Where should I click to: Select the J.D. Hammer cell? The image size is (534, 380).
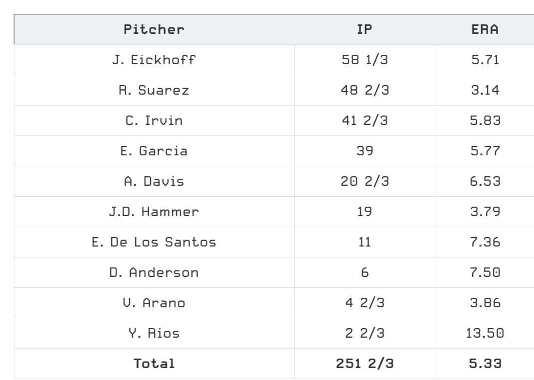[x=154, y=212]
